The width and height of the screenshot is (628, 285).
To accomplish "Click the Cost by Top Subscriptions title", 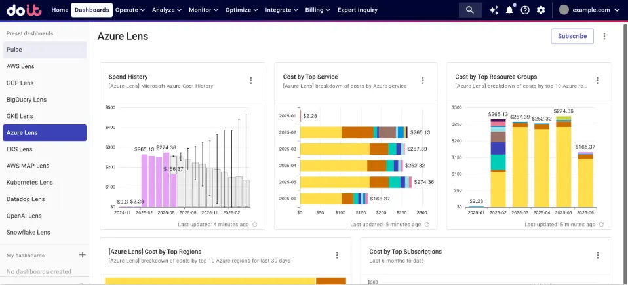I will [405, 252].
